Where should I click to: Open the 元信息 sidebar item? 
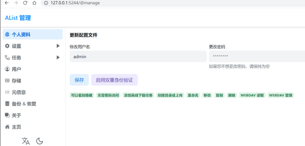tap(33, 92)
